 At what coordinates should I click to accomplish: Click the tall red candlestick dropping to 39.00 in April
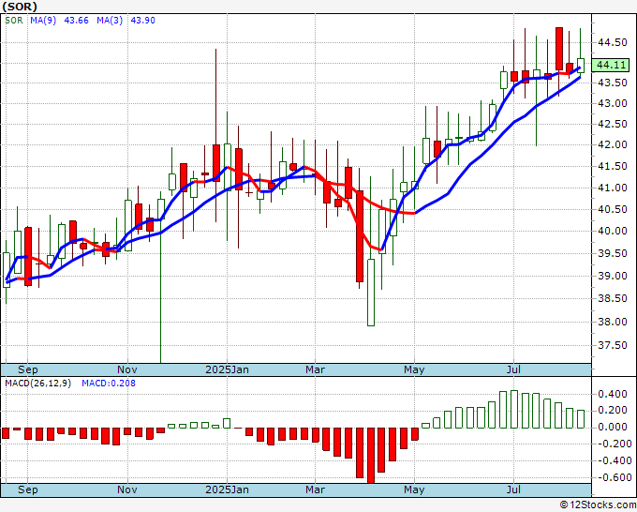click(x=360, y=236)
